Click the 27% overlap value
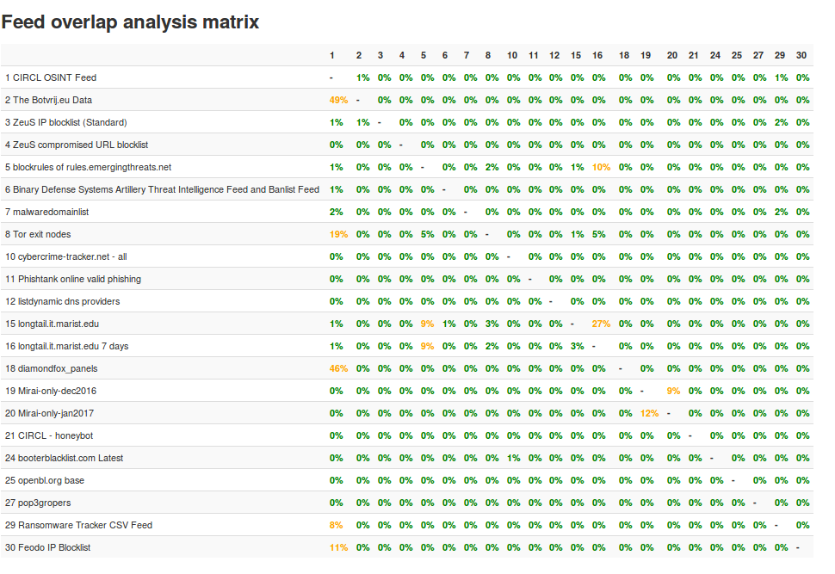Image resolution: width=835 pixels, height=574 pixels. click(x=601, y=324)
